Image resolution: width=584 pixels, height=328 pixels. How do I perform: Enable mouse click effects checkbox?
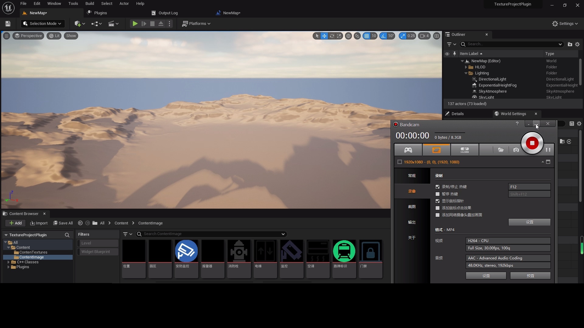(437, 208)
